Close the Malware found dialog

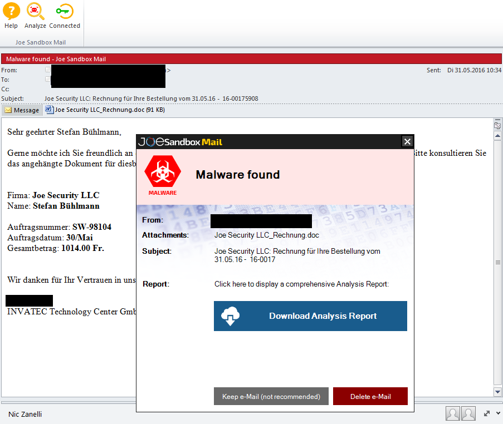pos(407,141)
